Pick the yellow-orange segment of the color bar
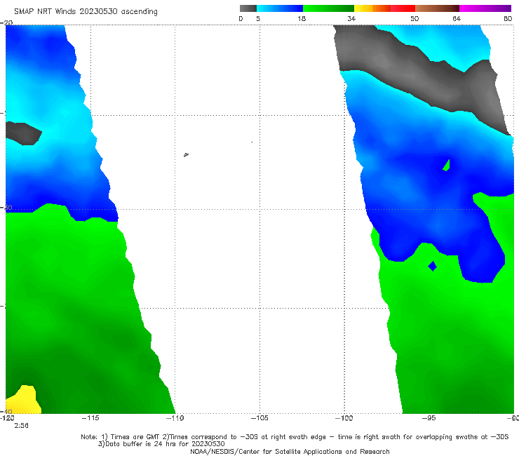 (372, 8)
